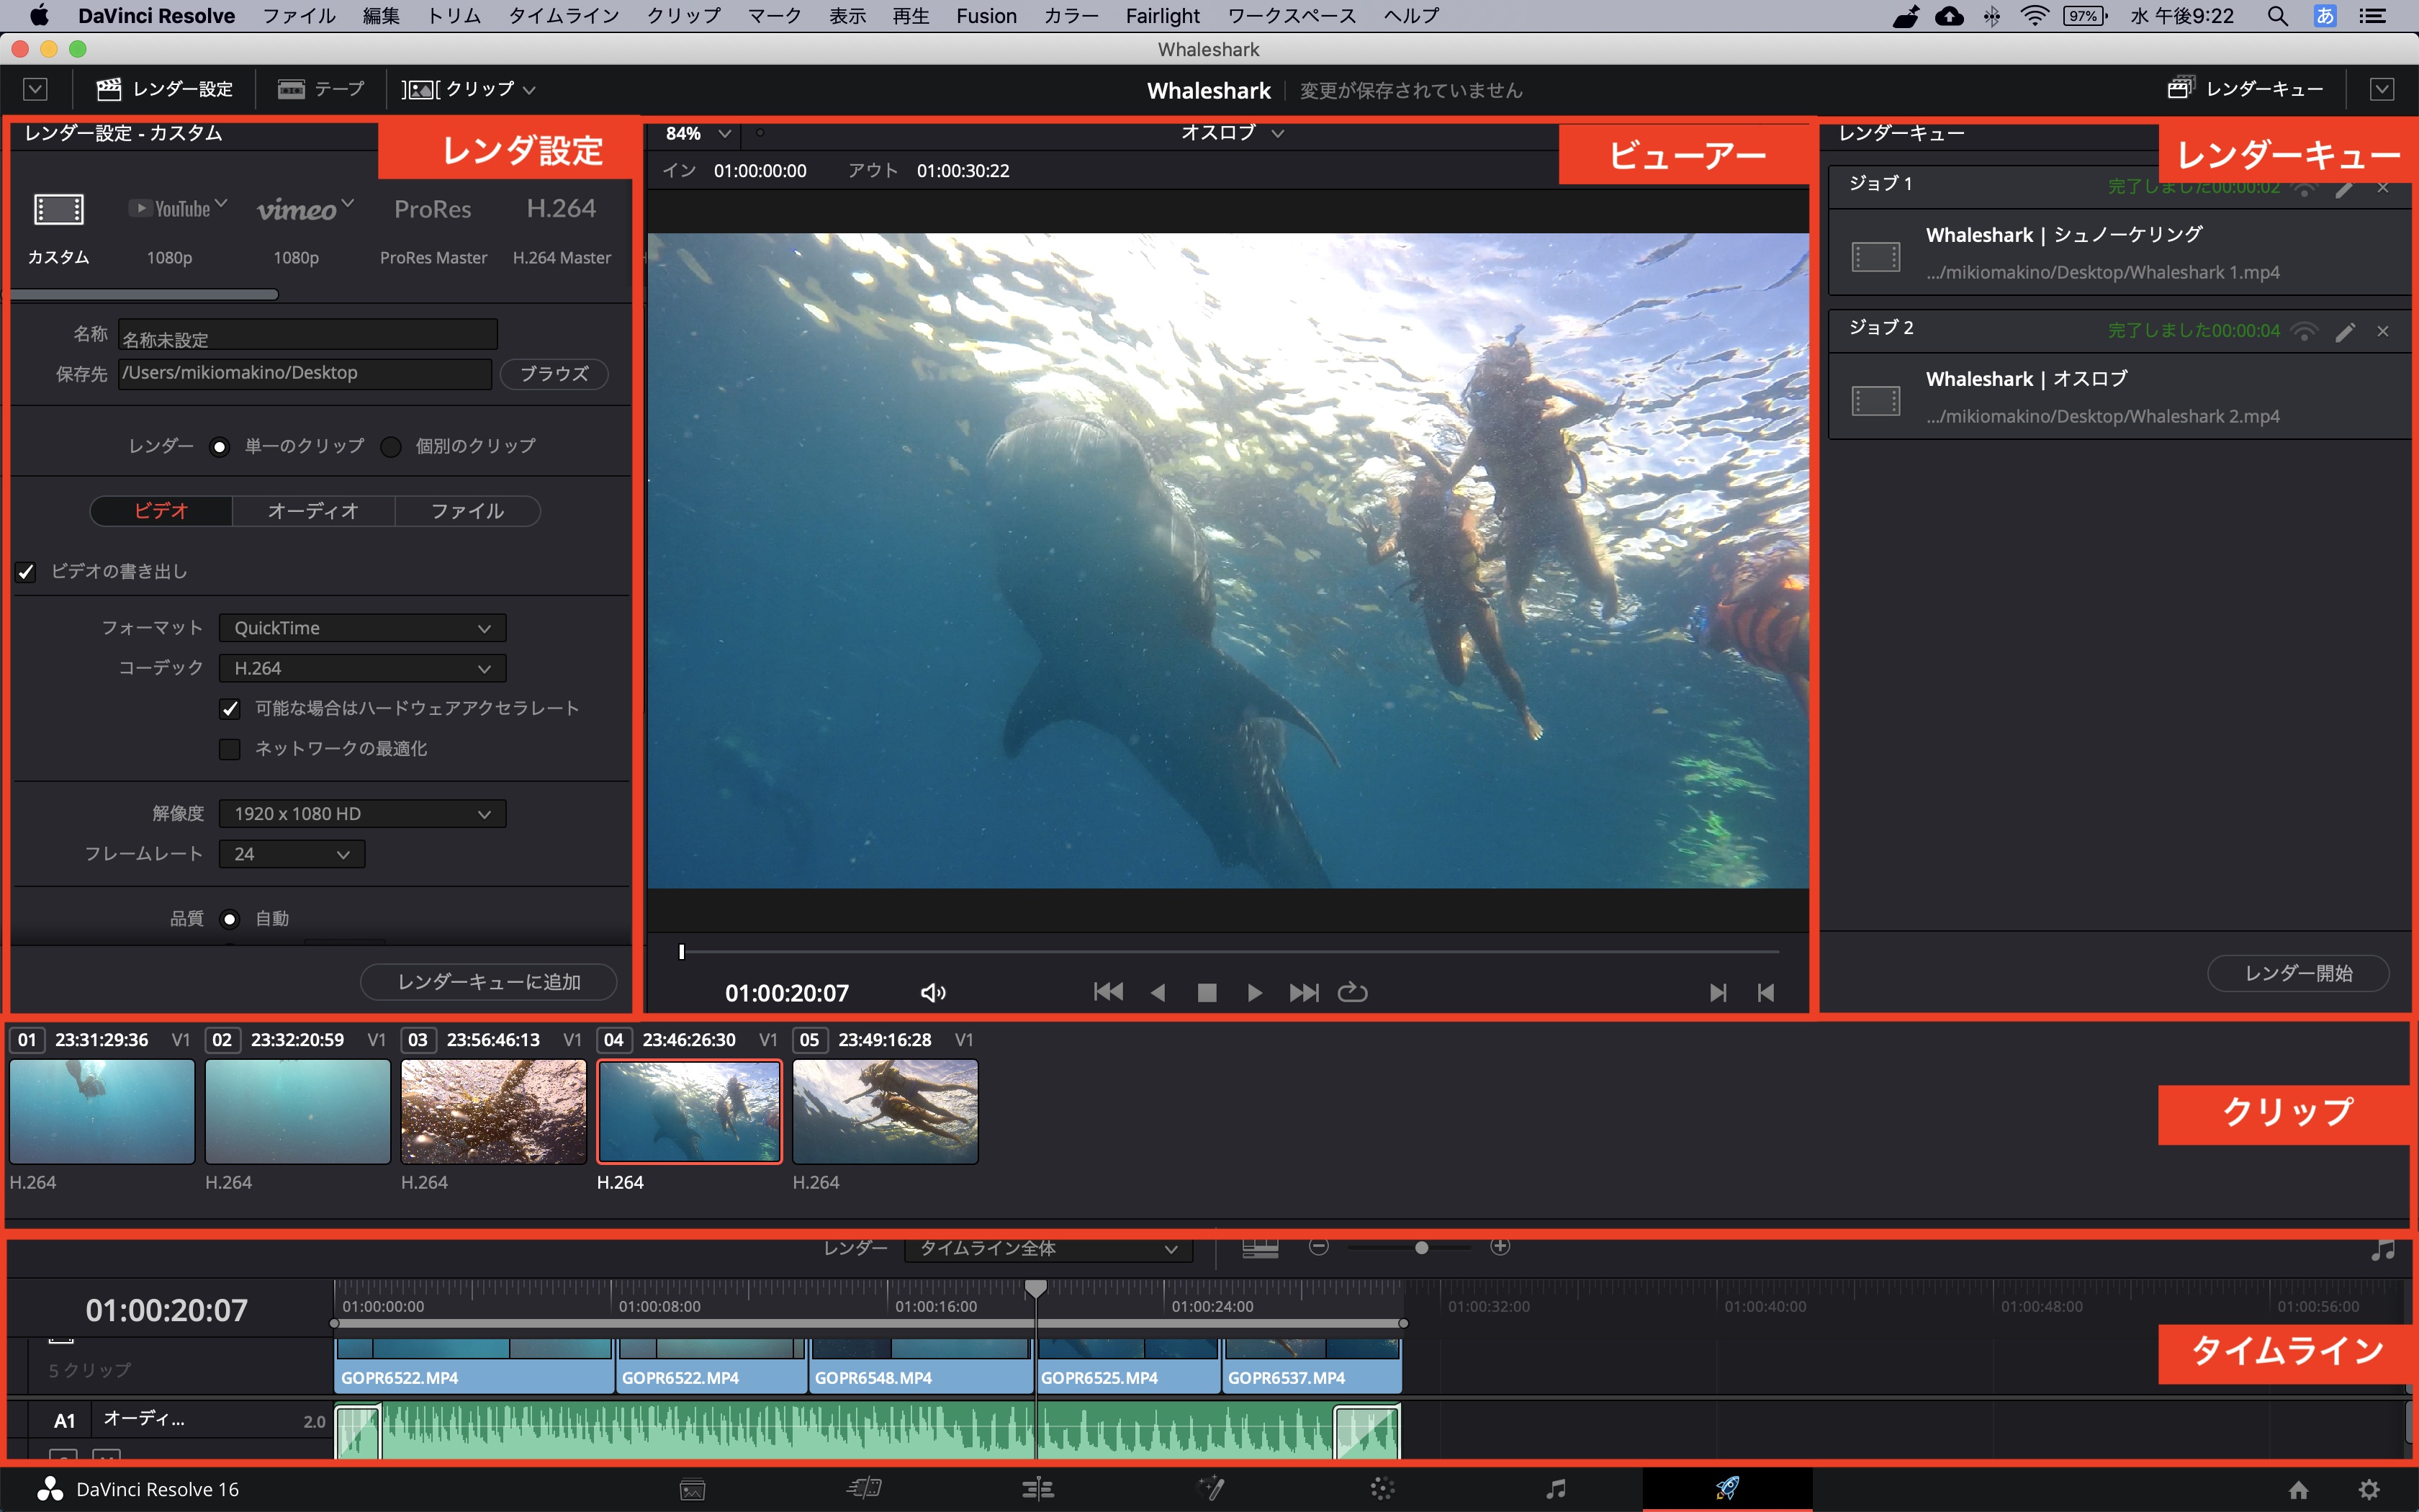The width and height of the screenshot is (2419, 1512).
Task: Edit Job 2 with pencil icon
Action: (x=2344, y=332)
